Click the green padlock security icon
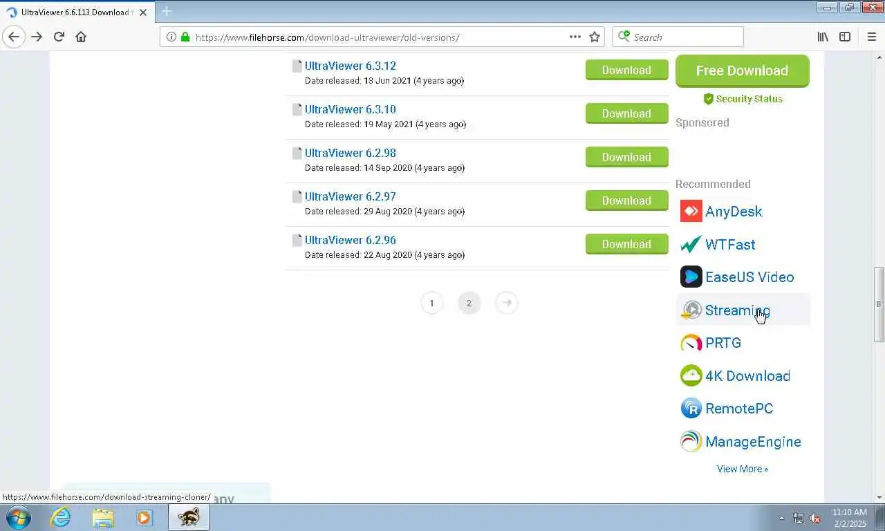The width and height of the screenshot is (885, 531). click(185, 37)
